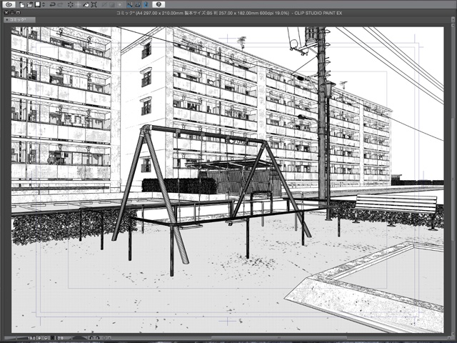Zoom in with the status bar plus icon
The width and height of the screenshot is (457, 343).
46,338
